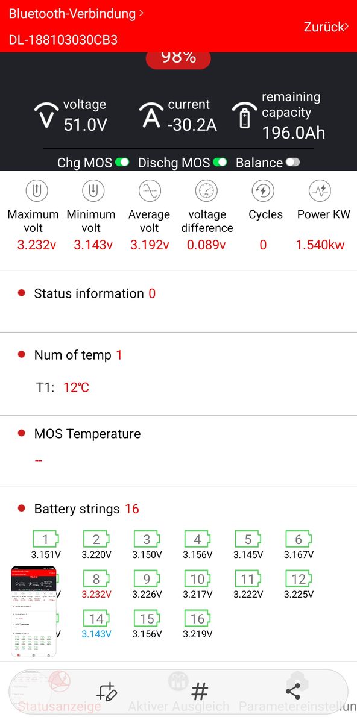The width and height of the screenshot is (357, 723).
Task: Select battery cell 8 showing 3.232V
Action: [x=96, y=585]
